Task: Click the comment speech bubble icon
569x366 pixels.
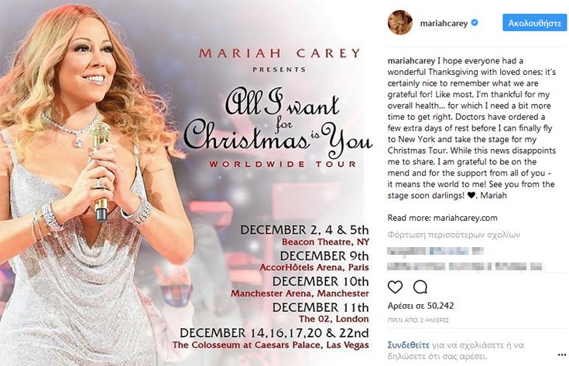Action: click(x=420, y=287)
